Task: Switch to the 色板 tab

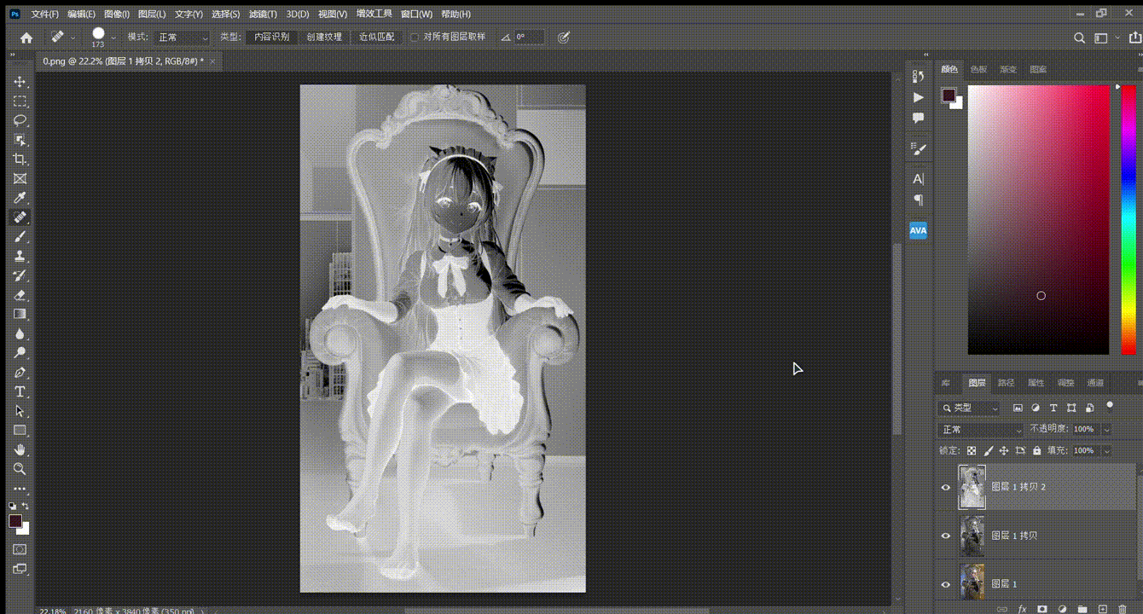Action: (x=979, y=69)
